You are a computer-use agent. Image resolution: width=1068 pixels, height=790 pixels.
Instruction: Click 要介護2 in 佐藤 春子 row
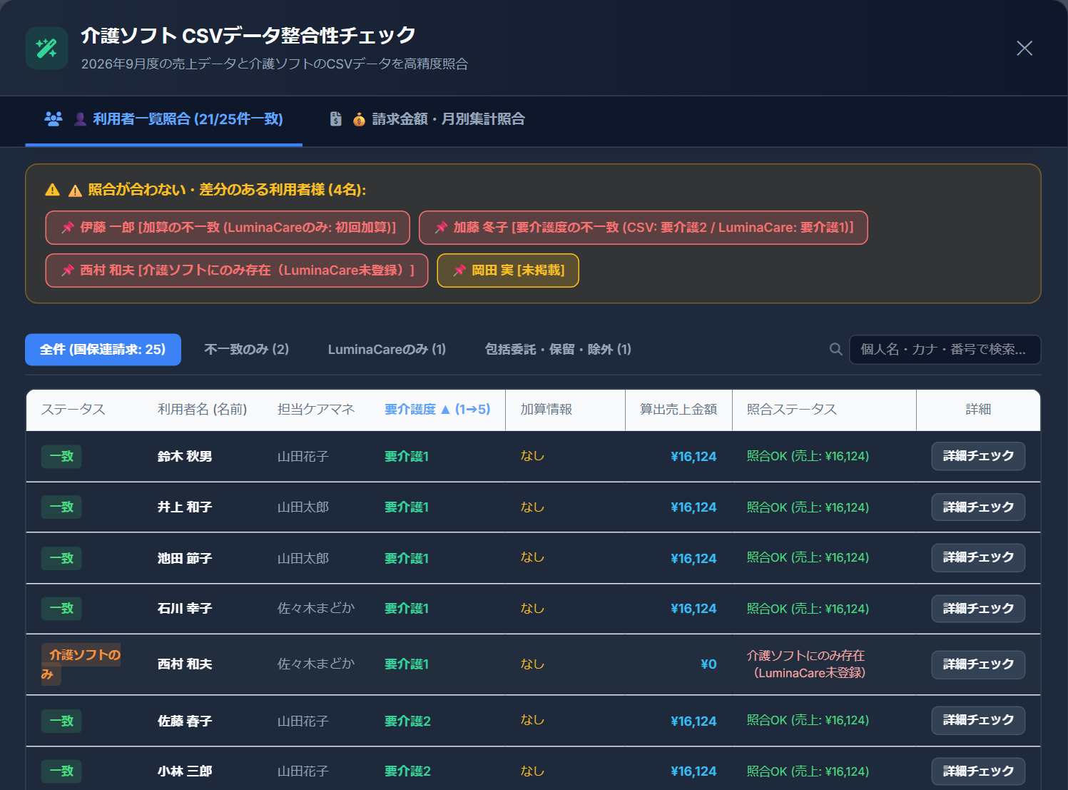407,721
